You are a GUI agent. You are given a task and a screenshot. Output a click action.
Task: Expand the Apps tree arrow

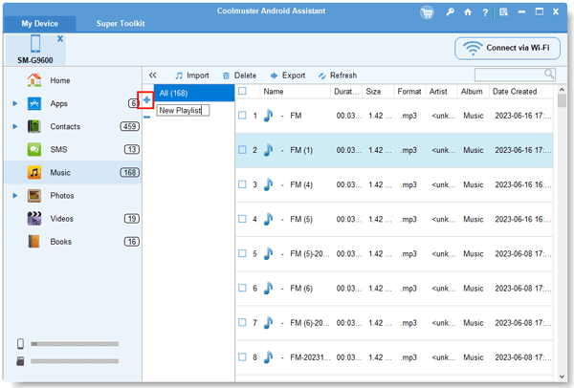[15, 103]
